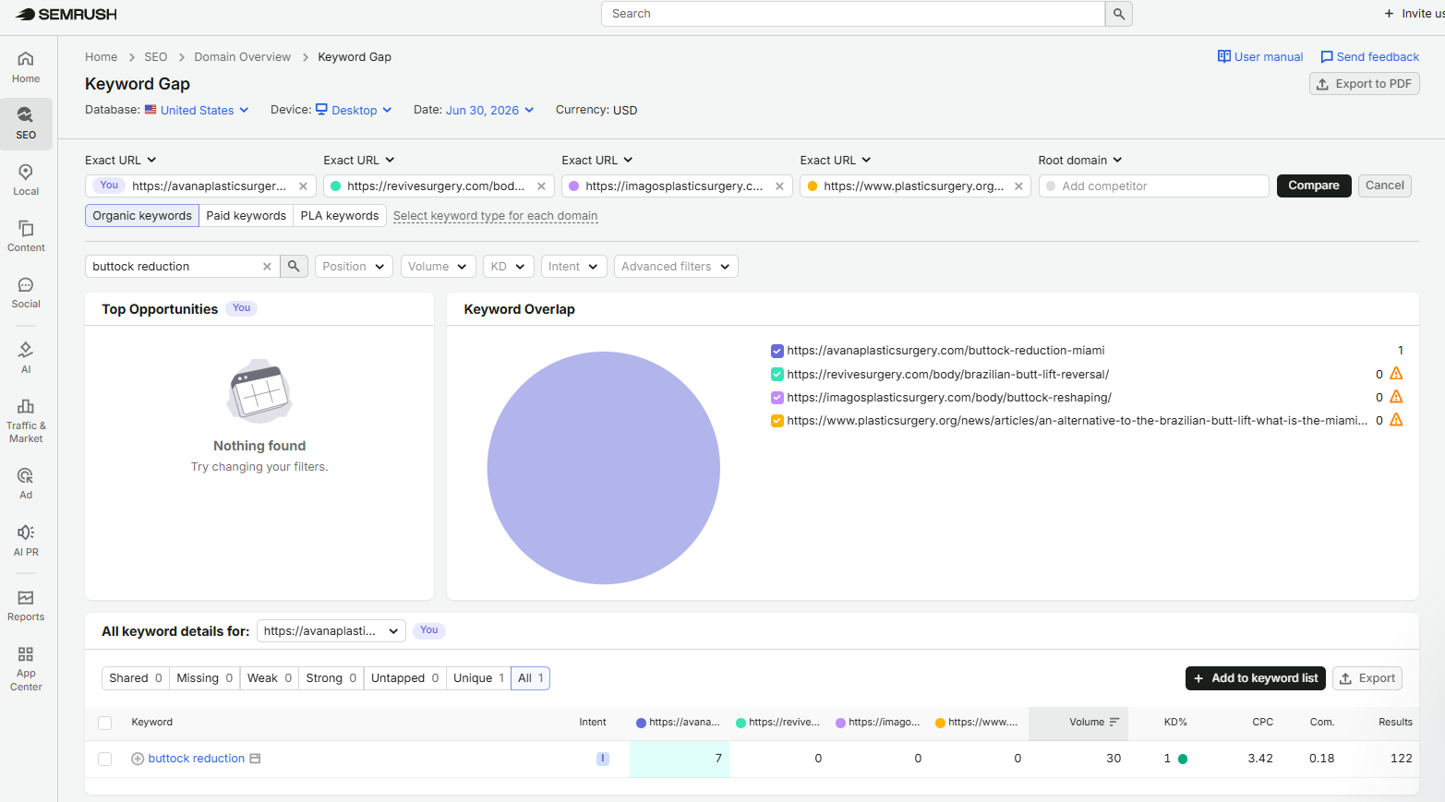Open the AI PR sidebar section
Screen dimensions: 1445x802
(x=26, y=541)
